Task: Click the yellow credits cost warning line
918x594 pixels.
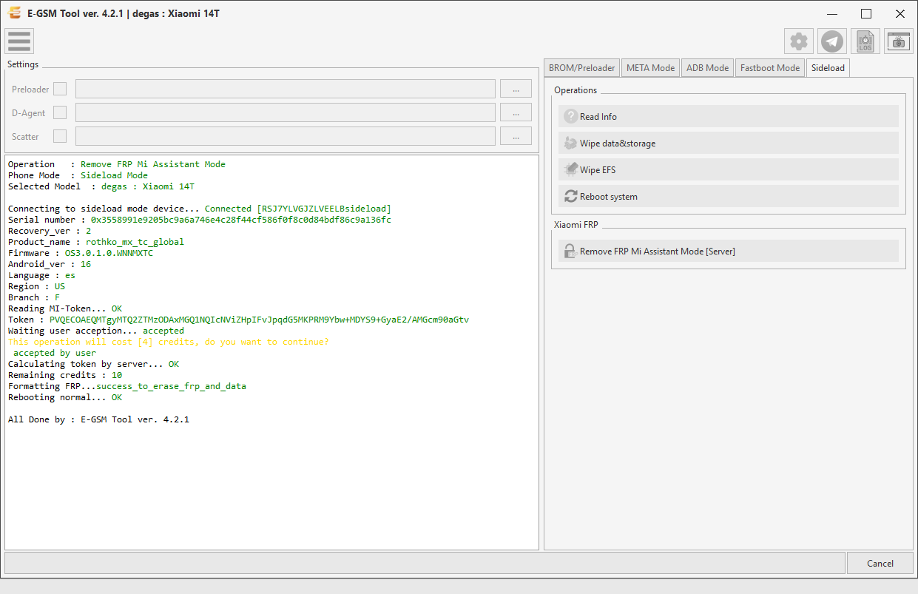Action: pyautogui.click(x=169, y=342)
